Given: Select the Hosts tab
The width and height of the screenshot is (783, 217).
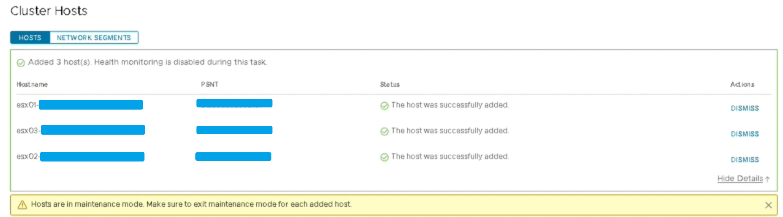Looking at the screenshot, I should 30,38.
